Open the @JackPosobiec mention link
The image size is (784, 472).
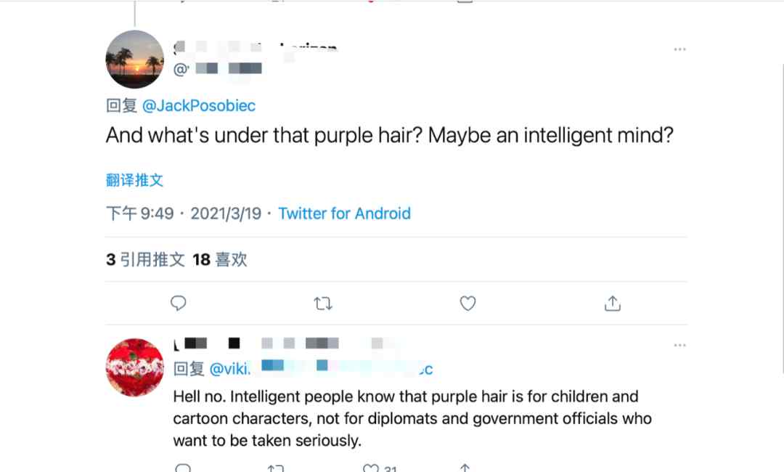point(199,106)
